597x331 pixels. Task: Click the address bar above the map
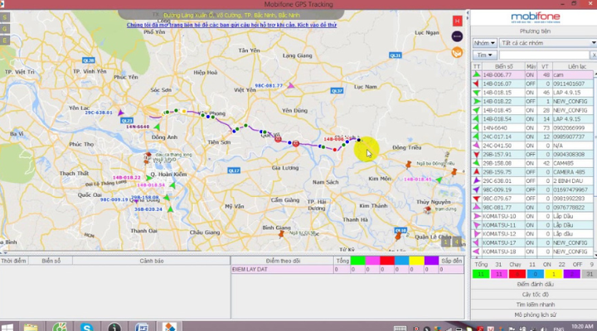pos(231,15)
